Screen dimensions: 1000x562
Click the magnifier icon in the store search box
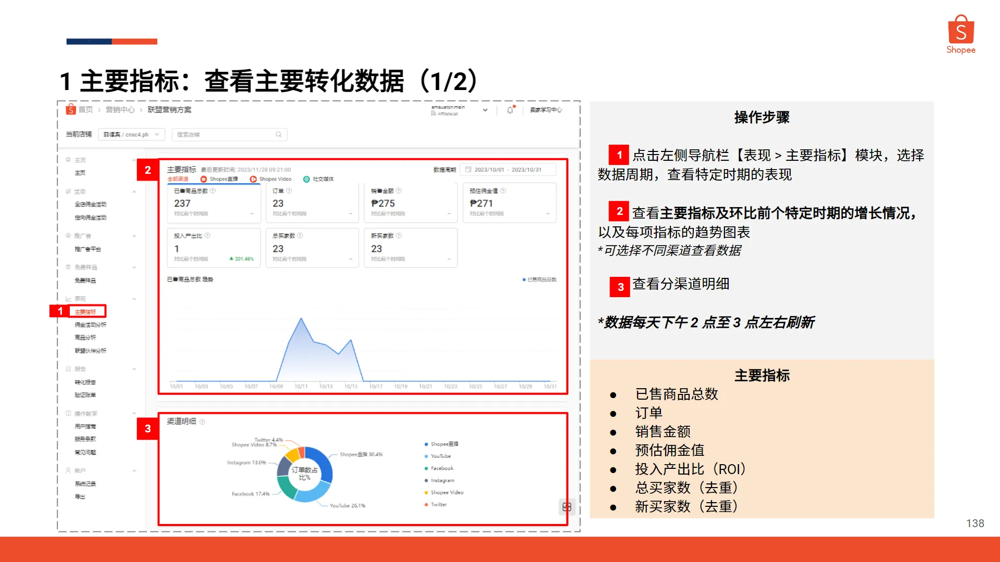pos(279,134)
